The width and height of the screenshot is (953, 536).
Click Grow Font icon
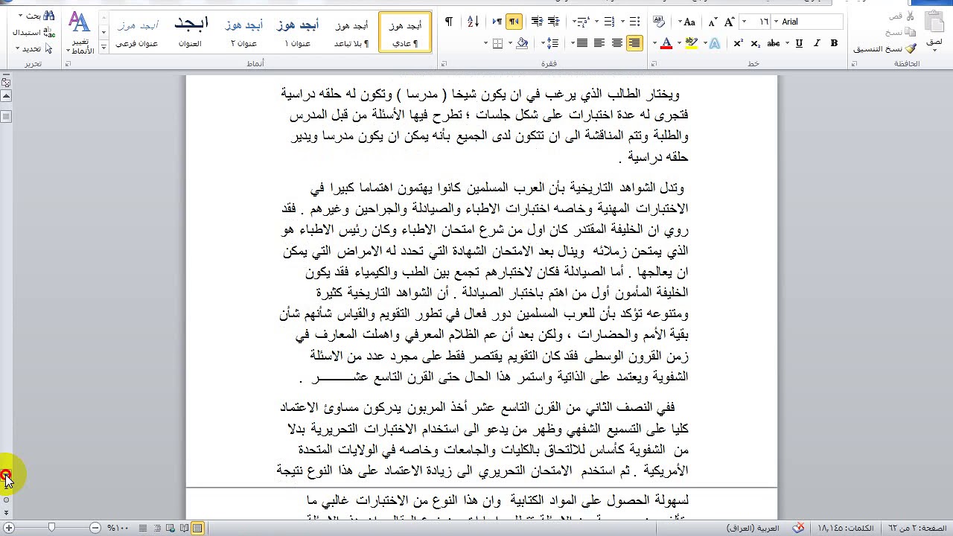pos(729,22)
